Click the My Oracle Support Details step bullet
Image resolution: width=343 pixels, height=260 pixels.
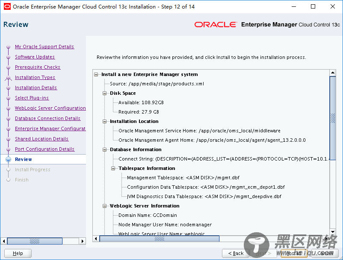(8, 47)
